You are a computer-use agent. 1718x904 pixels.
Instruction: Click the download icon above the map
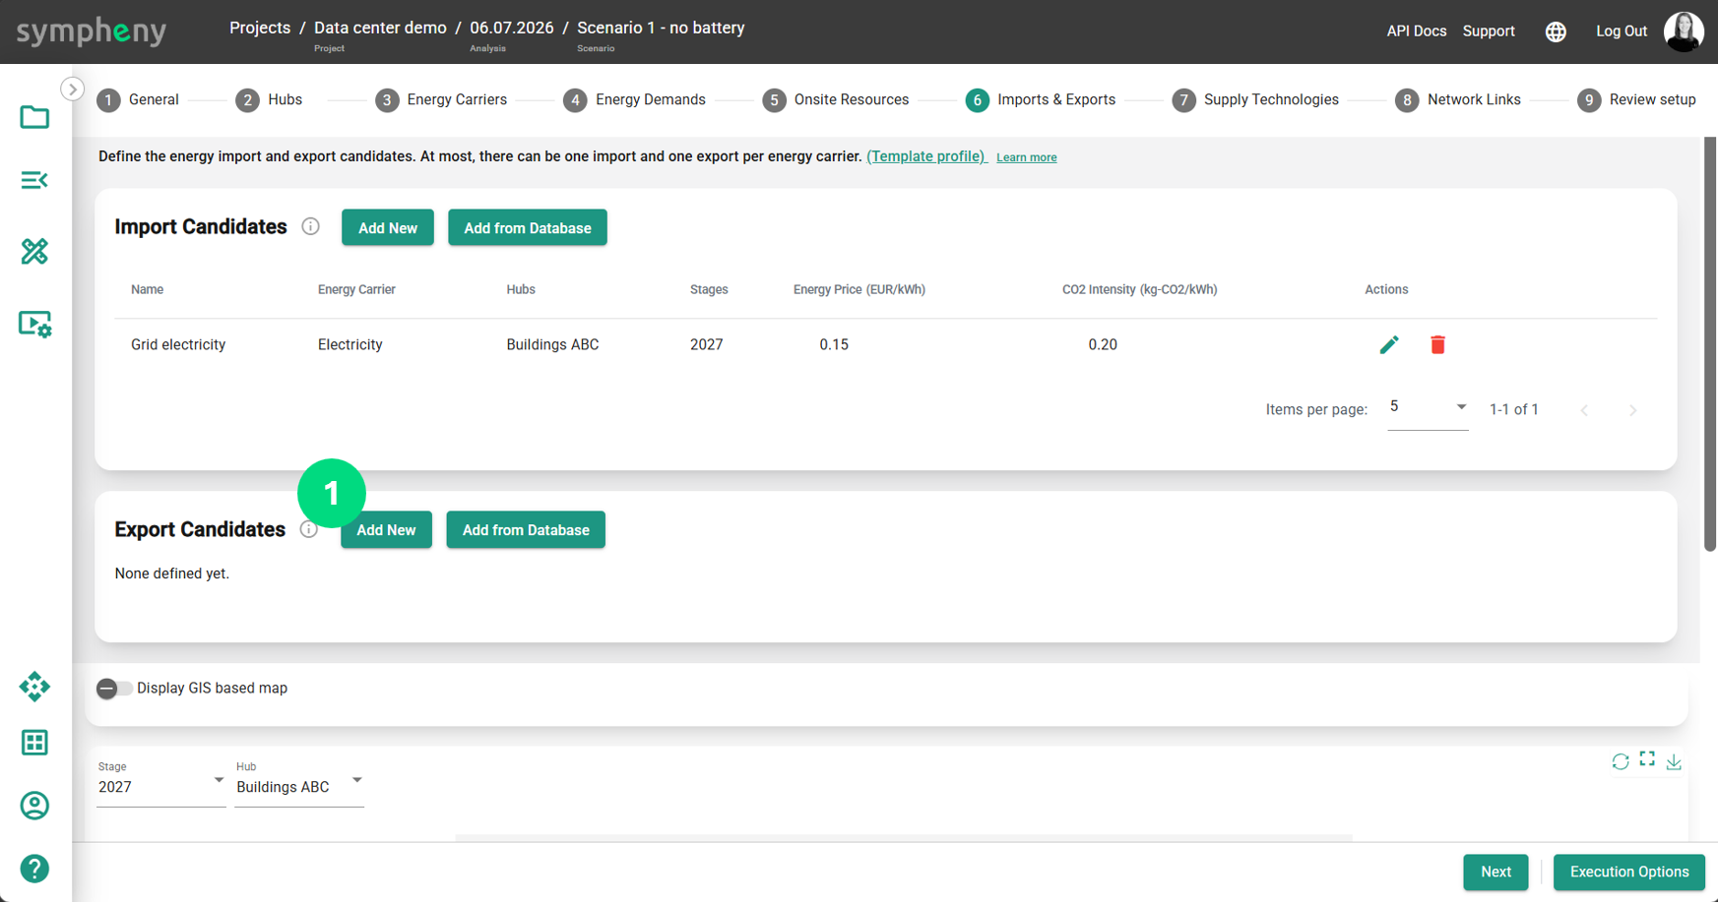click(1674, 761)
